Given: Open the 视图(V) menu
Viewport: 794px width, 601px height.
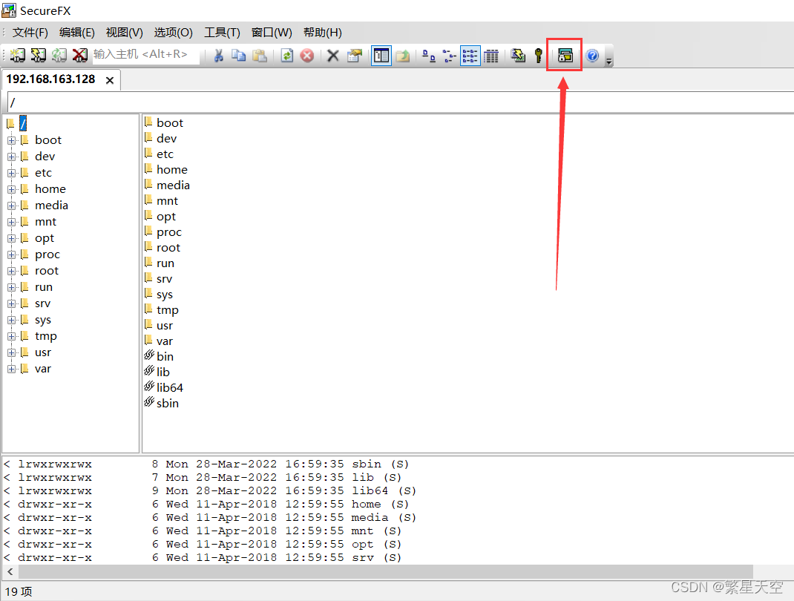Looking at the screenshot, I should (125, 33).
